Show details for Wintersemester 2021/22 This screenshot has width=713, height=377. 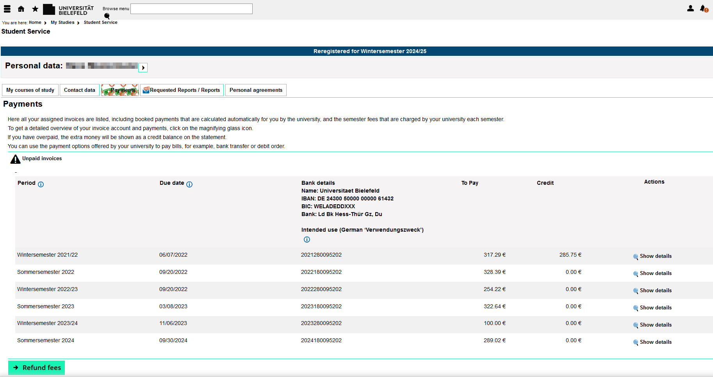(x=652, y=256)
